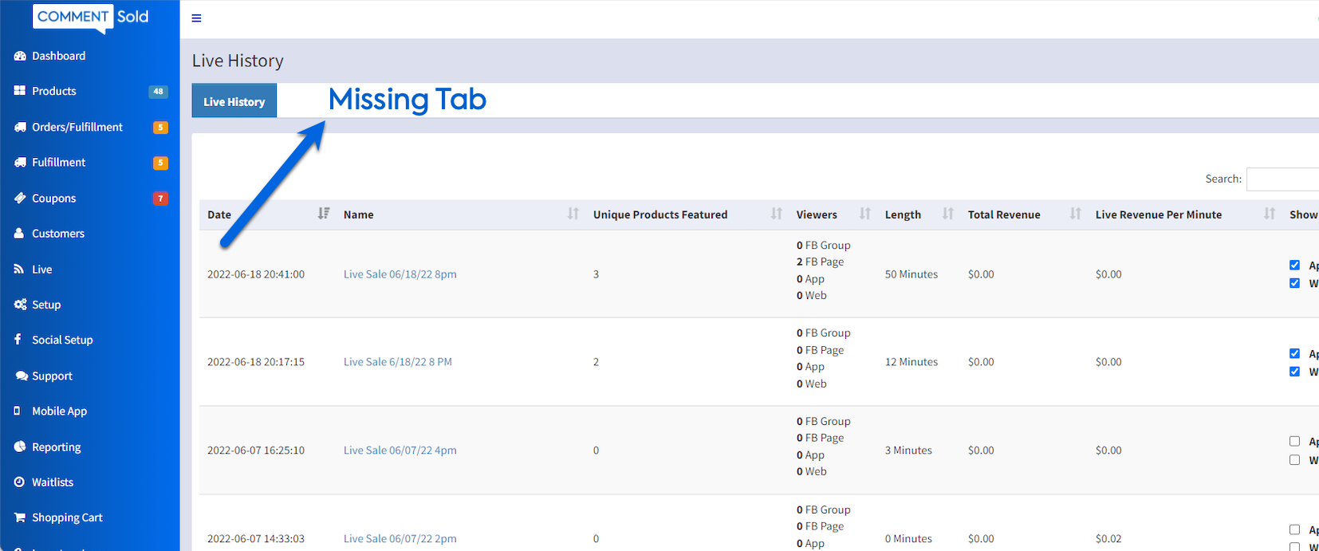This screenshot has width=1319, height=551.
Task: Select the Live History tab
Action: coord(234,101)
